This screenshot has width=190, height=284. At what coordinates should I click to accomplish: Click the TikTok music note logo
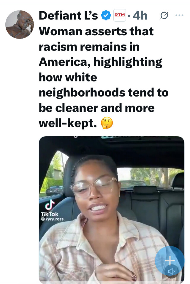click(x=50, y=205)
